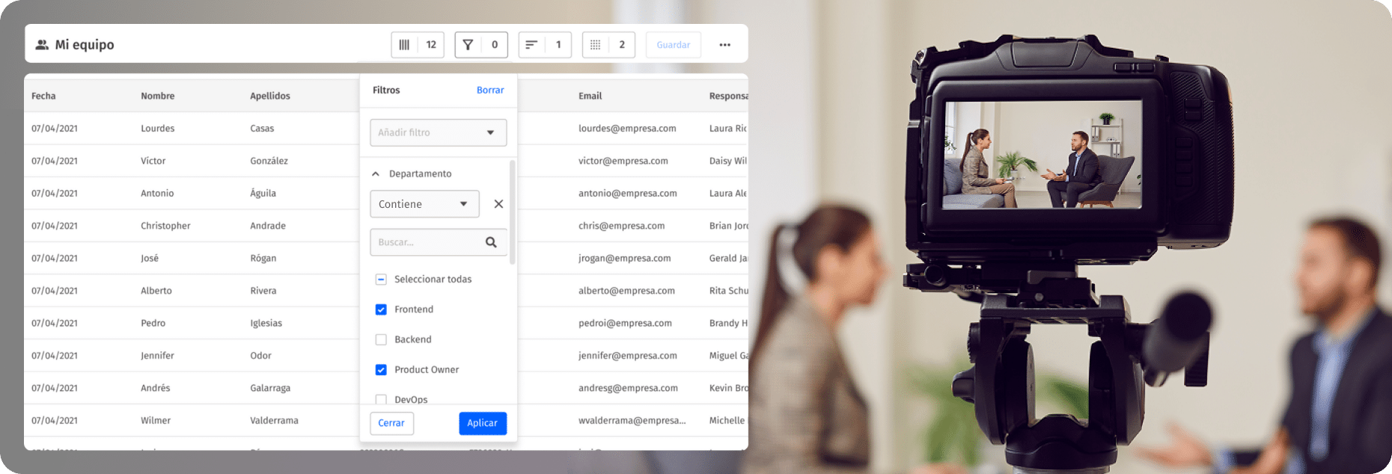
Task: Click the Borrar link in Filtros
Action: (490, 90)
